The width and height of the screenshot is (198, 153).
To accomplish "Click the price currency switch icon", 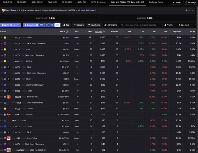I will point(67,31).
